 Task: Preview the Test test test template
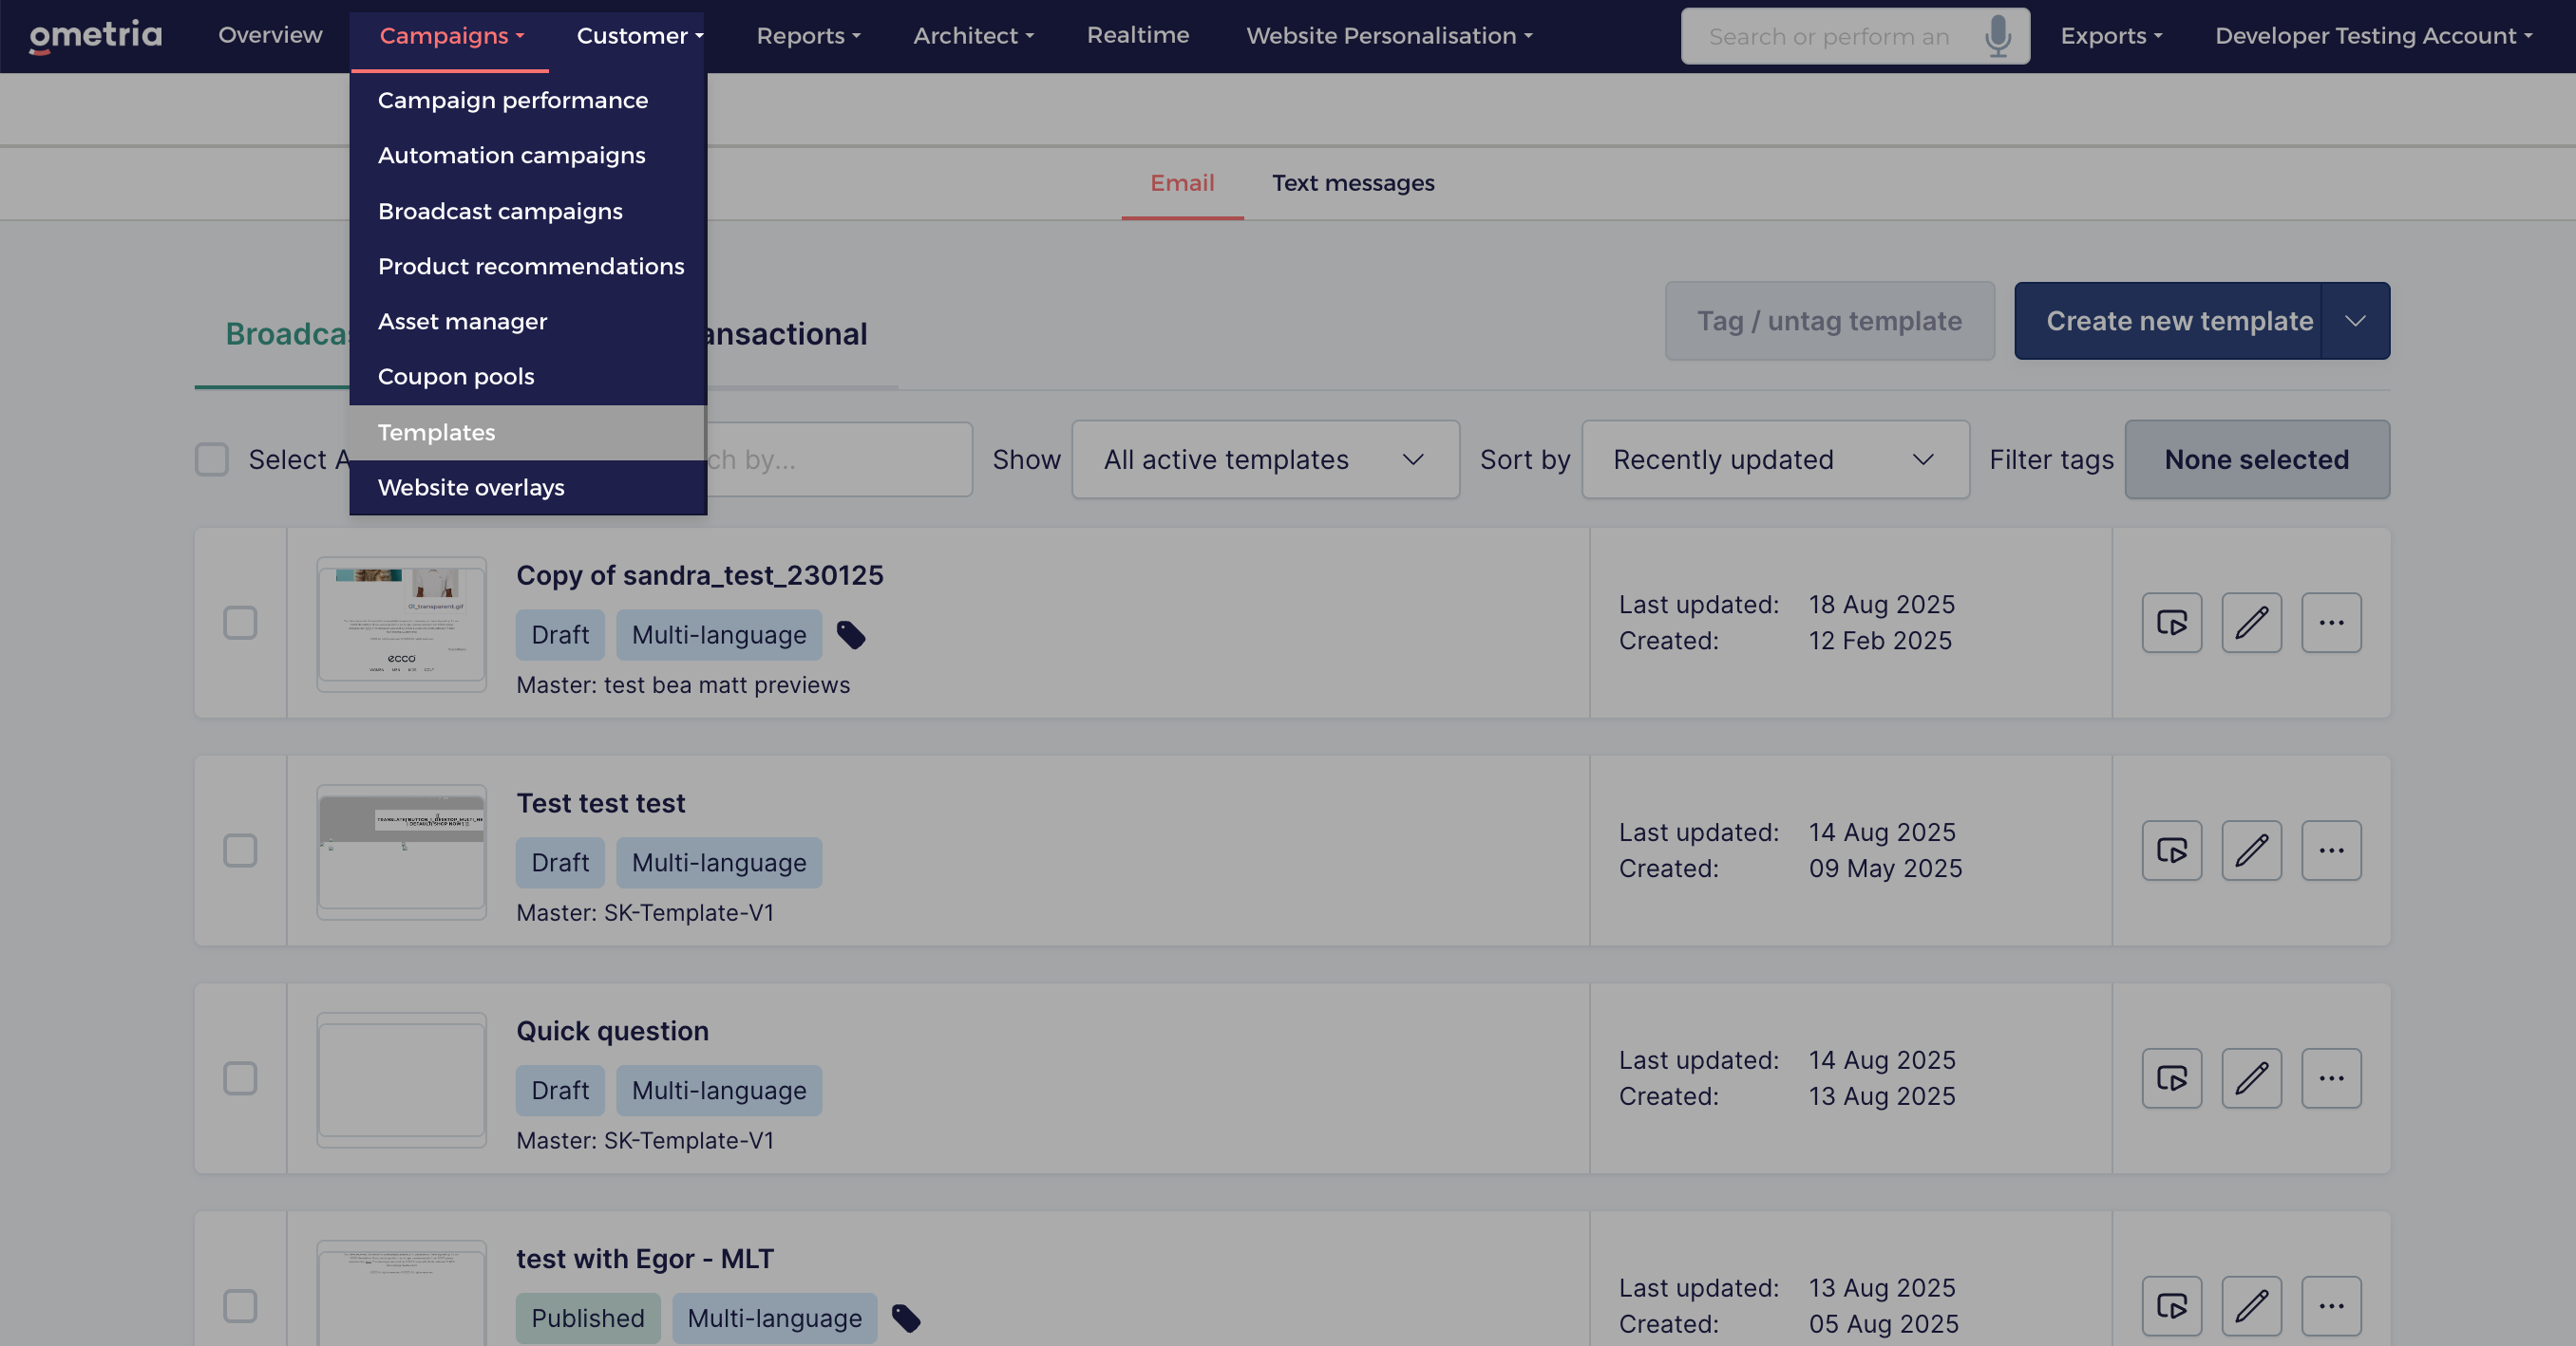click(x=2172, y=851)
